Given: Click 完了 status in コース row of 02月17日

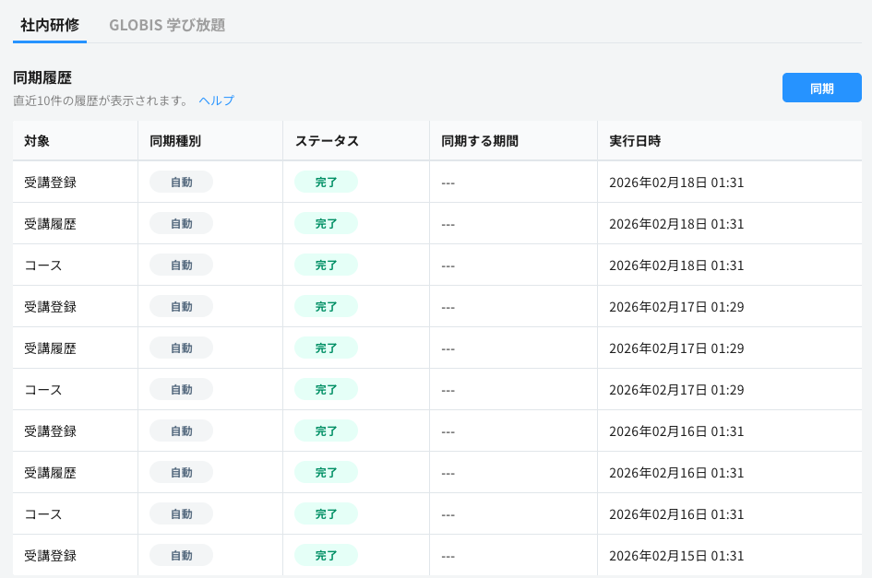Looking at the screenshot, I should coord(326,390).
